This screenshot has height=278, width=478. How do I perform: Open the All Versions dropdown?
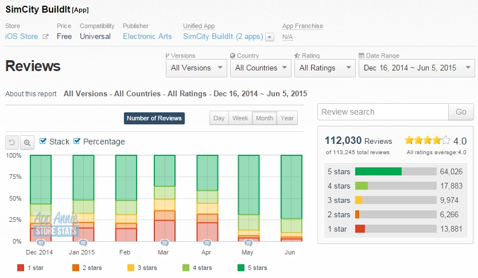196,68
